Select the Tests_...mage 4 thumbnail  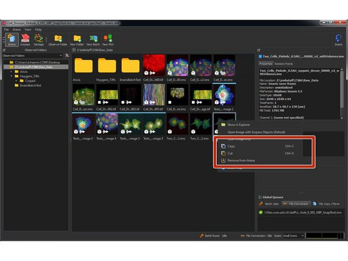click(x=107, y=124)
